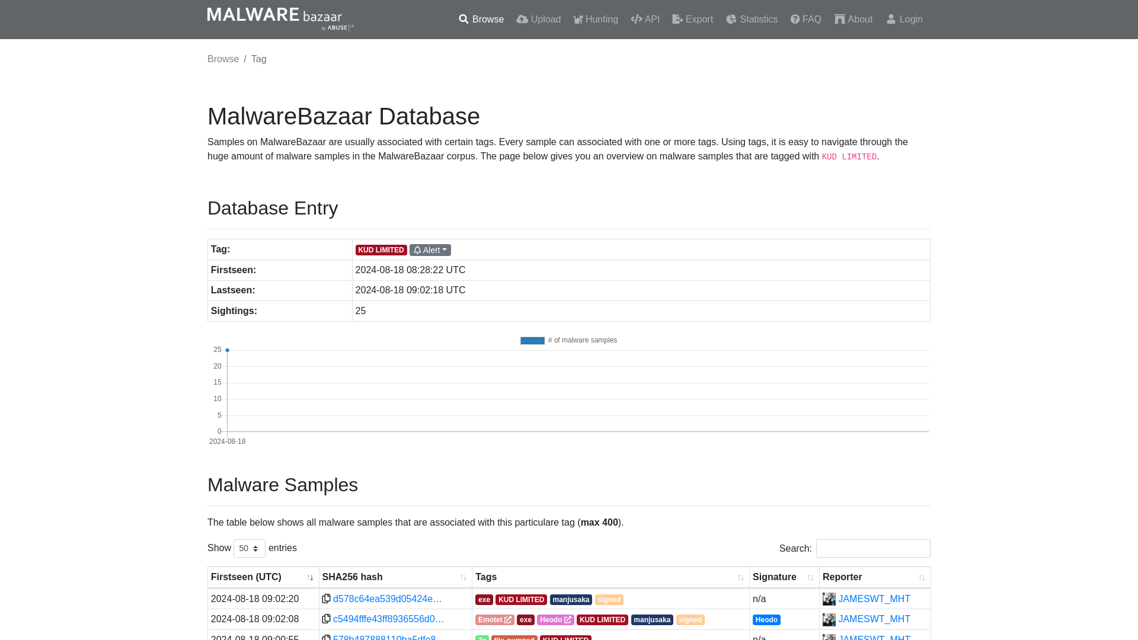Click KUD LIMITED tag in 09:02:20 row
The height and width of the screenshot is (640, 1138).
pyautogui.click(x=521, y=600)
